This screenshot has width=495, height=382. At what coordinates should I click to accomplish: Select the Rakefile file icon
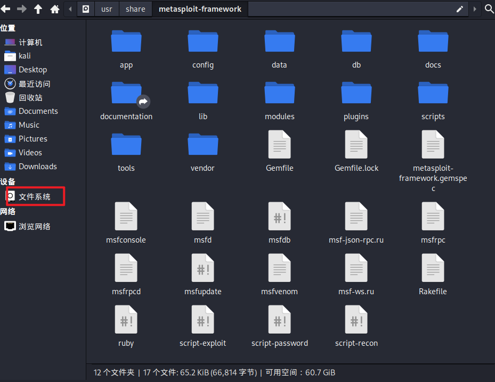[x=433, y=268]
